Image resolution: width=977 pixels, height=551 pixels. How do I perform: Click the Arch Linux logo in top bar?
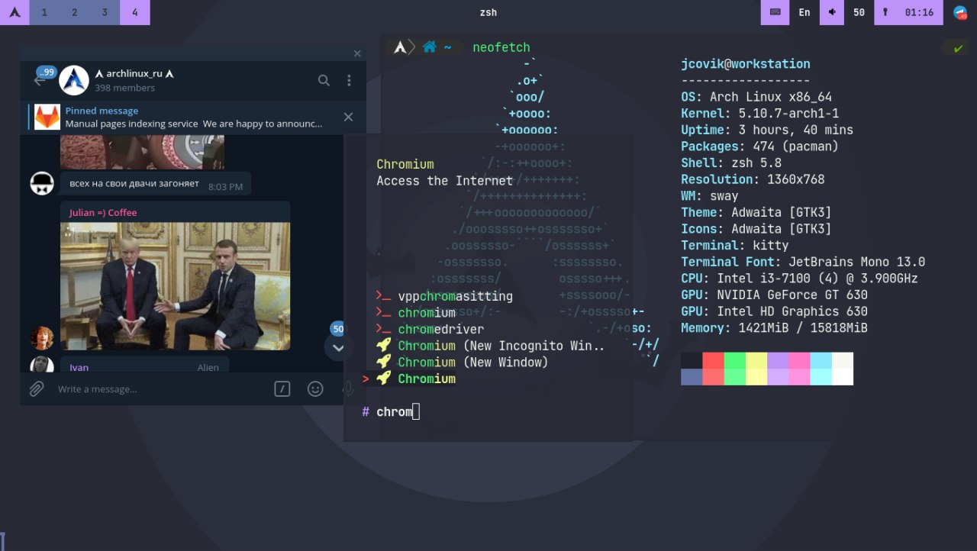tap(15, 12)
